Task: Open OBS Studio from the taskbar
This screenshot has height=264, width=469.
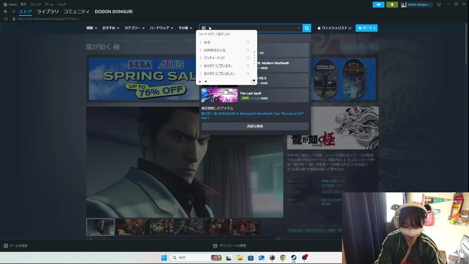Action: (304, 258)
